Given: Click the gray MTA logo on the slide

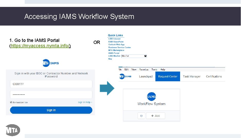Looking at the screenshot, I should pyautogui.click(x=13, y=130).
